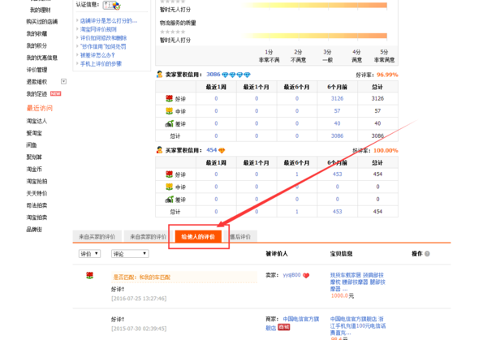Open 爱淘宝 under 最近访问
The height and width of the screenshot is (340, 487).
point(34,133)
